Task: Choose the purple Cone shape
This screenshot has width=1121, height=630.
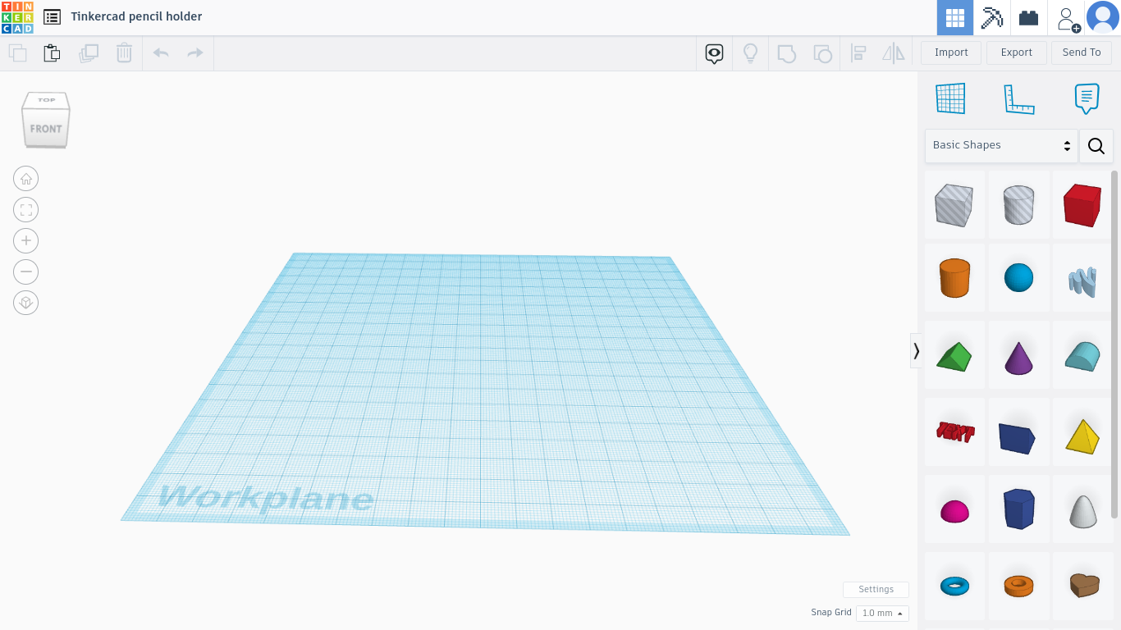Action: [x=1018, y=354]
